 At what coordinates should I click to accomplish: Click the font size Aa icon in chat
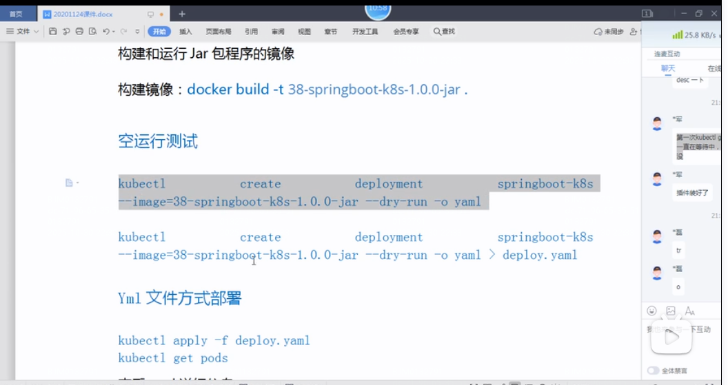coord(690,311)
